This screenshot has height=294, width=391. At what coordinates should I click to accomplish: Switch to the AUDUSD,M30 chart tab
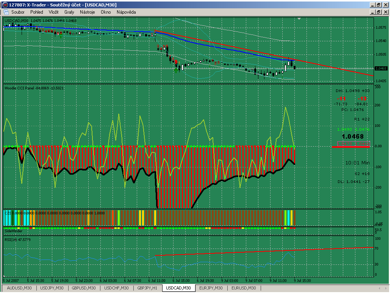[19, 288]
